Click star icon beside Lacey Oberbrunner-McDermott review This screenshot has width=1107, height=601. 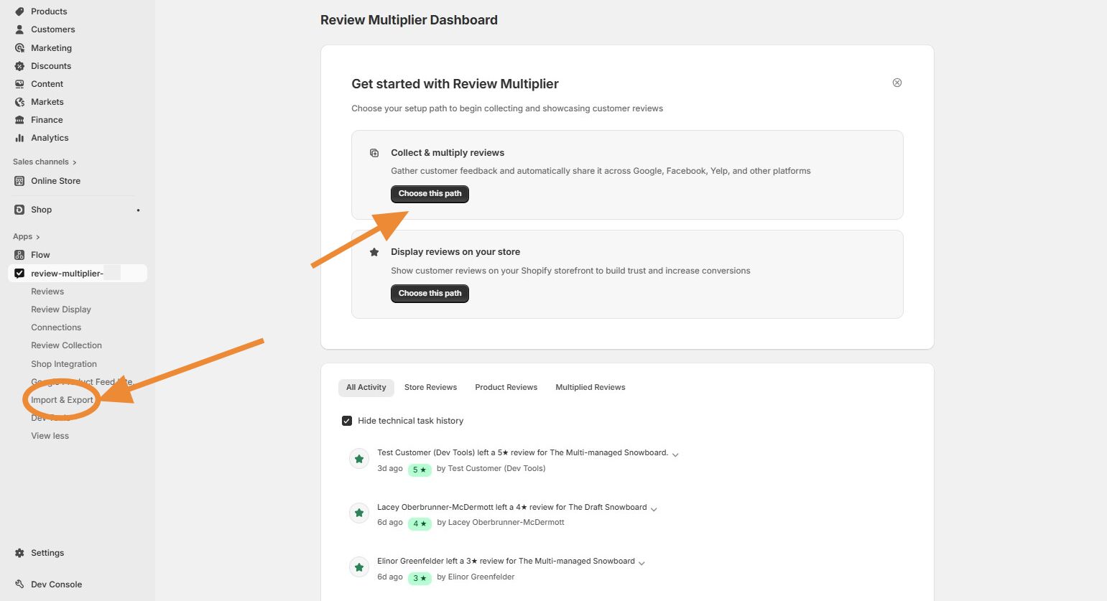coord(359,513)
